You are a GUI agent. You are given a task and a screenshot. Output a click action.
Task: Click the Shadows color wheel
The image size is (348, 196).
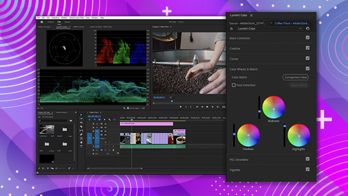[248, 135]
